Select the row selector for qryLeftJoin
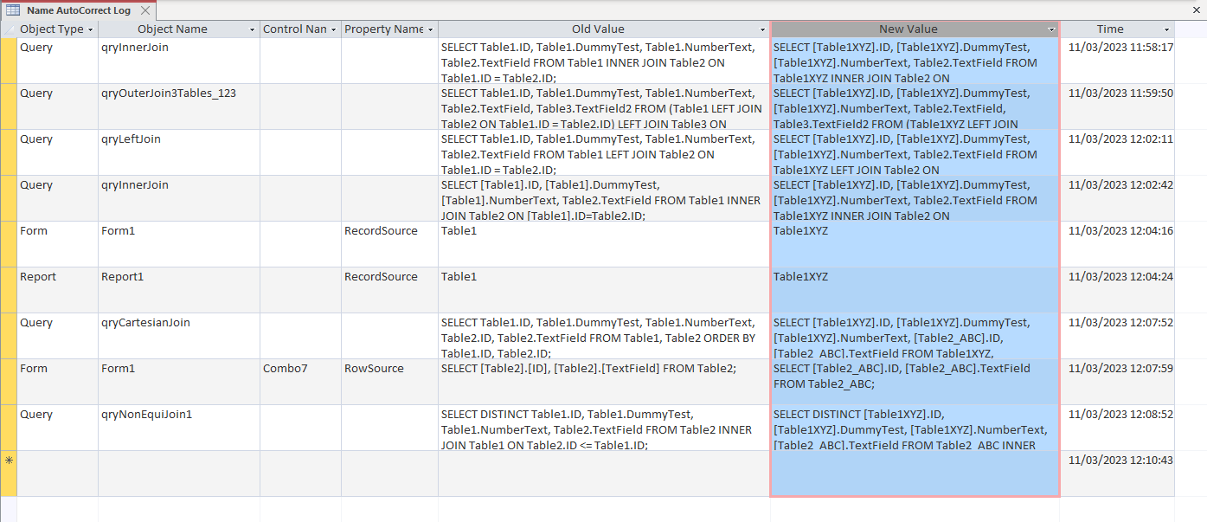 pyautogui.click(x=9, y=152)
